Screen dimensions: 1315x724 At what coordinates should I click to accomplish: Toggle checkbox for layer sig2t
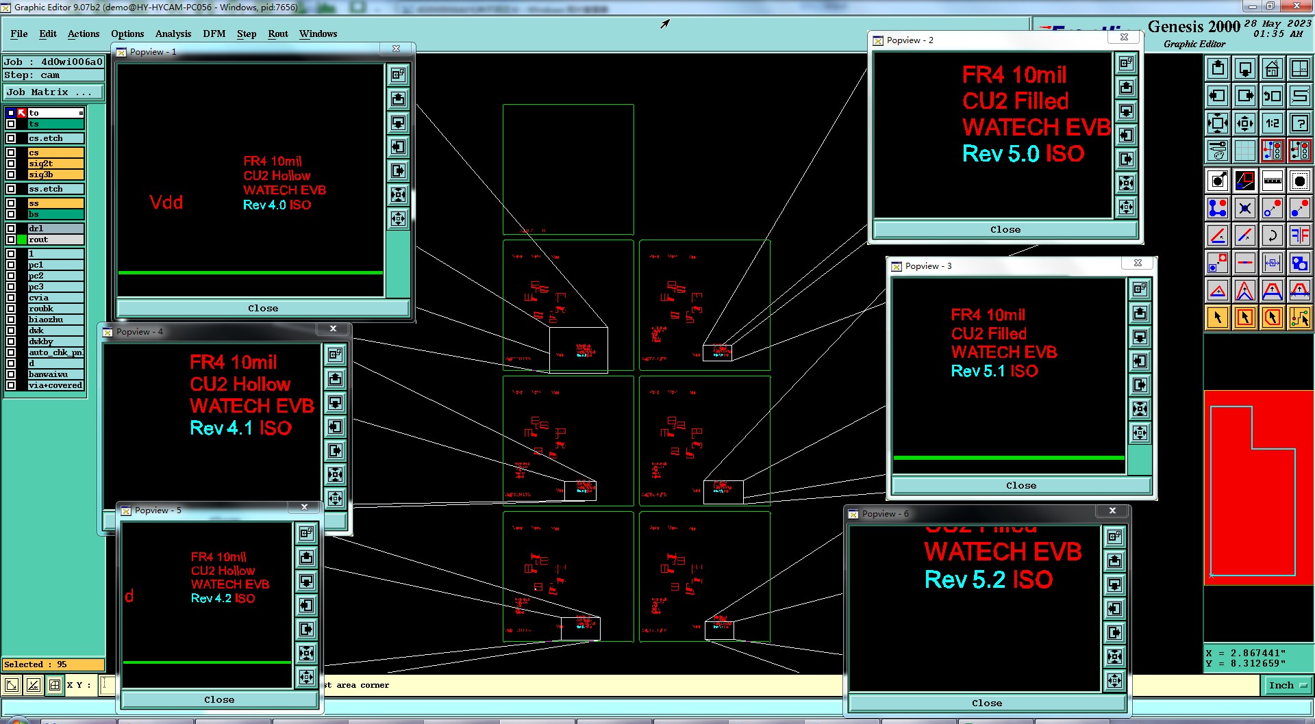11,164
